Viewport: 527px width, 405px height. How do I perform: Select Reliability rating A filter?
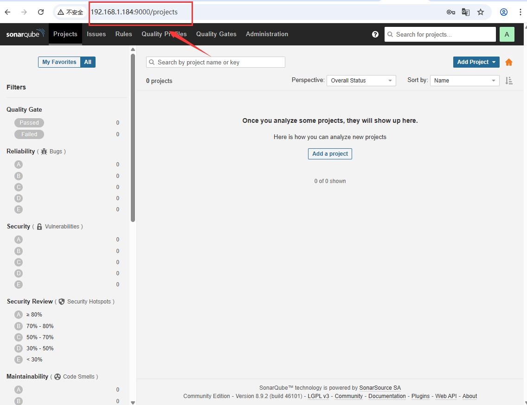click(x=19, y=164)
